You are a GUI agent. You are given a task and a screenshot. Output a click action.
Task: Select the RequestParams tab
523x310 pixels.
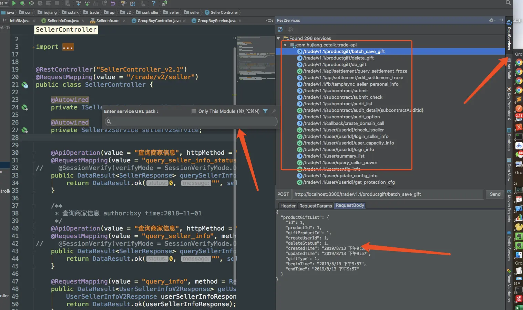316,206
